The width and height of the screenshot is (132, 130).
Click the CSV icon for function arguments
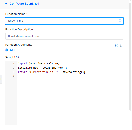(116, 45)
